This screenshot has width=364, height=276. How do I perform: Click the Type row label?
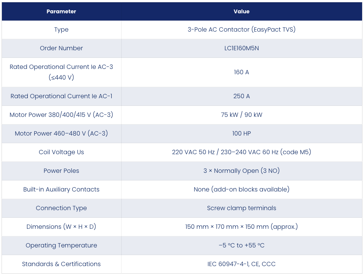tap(61, 30)
